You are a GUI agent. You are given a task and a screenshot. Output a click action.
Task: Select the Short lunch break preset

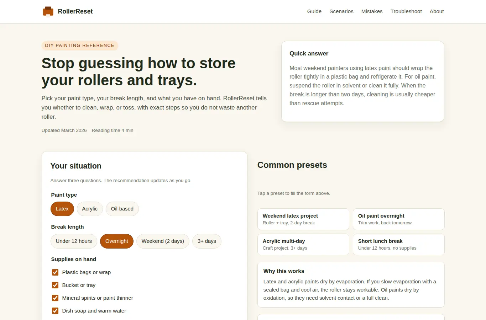(x=399, y=244)
